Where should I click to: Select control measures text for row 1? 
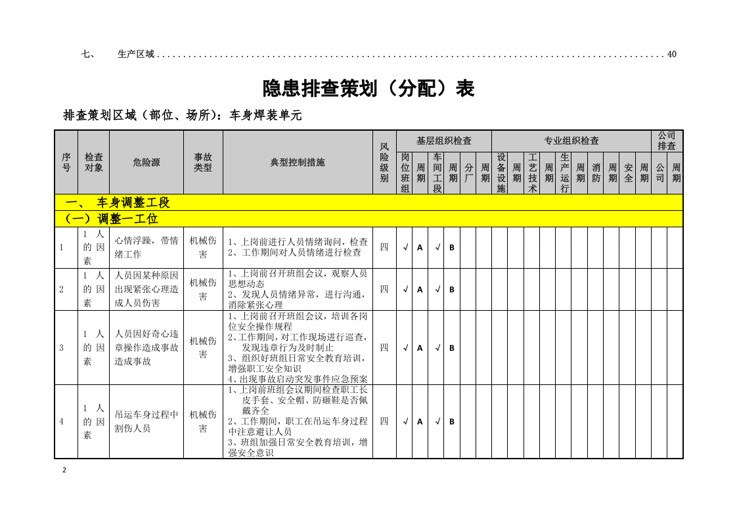pyautogui.click(x=298, y=247)
